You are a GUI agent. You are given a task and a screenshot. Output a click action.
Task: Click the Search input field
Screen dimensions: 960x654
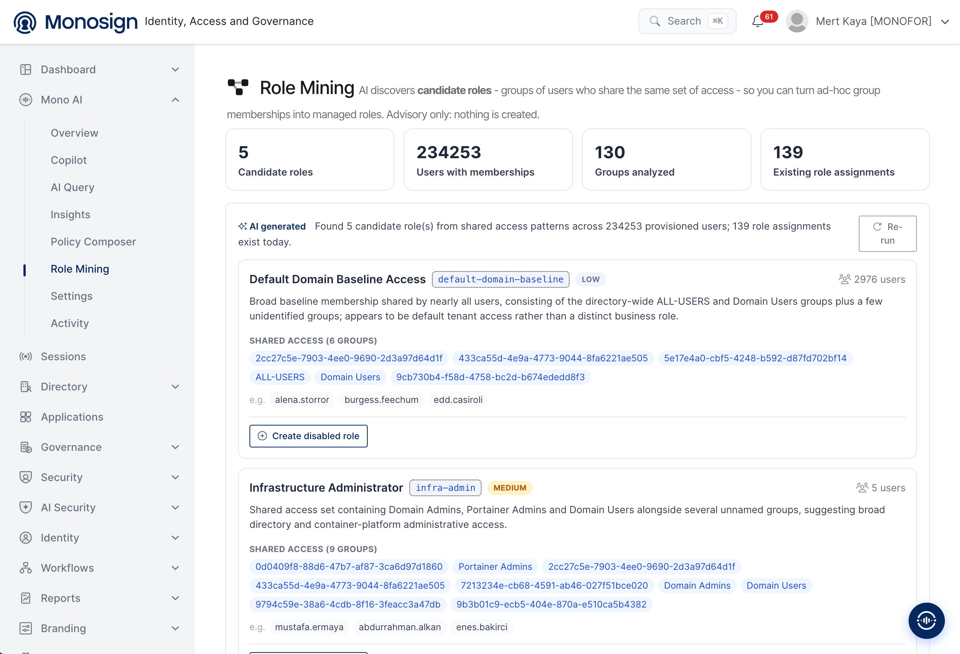tap(687, 21)
